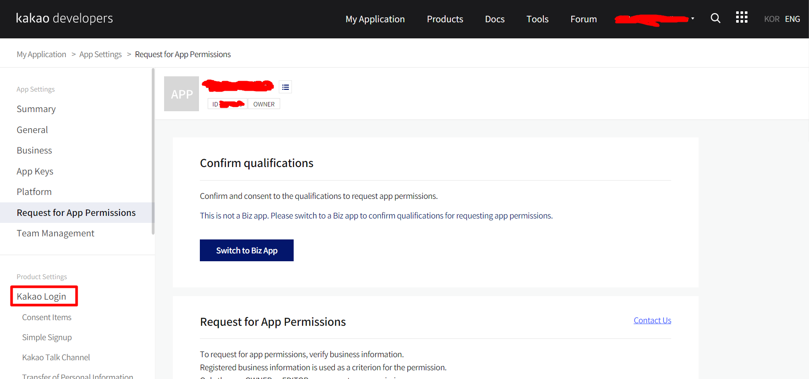Go to App Settings breadcrumb

point(100,55)
